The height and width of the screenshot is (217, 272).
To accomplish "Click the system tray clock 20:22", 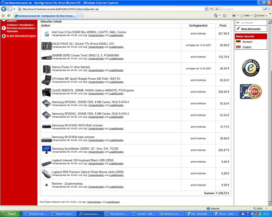I will point(266,214).
